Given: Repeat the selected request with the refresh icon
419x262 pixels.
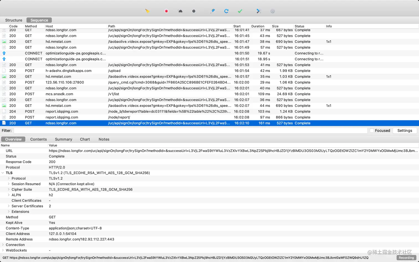Looking at the screenshot, I should coord(226,11).
